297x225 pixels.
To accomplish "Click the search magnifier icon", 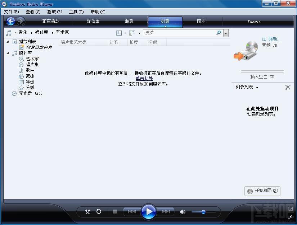I will [219, 33].
